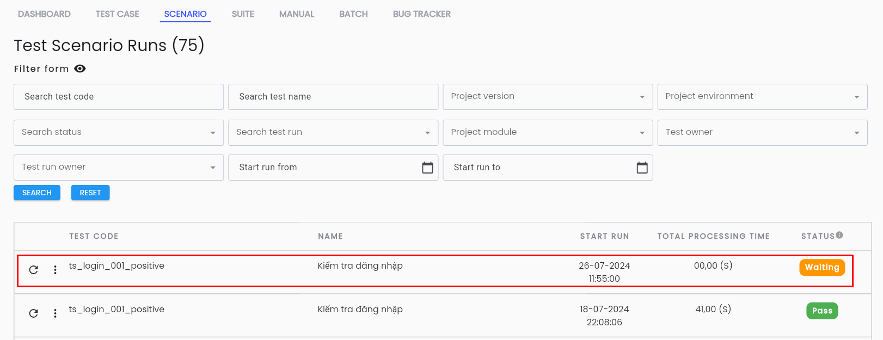
Task: Go to the SUITE tab
Action: [x=243, y=14]
